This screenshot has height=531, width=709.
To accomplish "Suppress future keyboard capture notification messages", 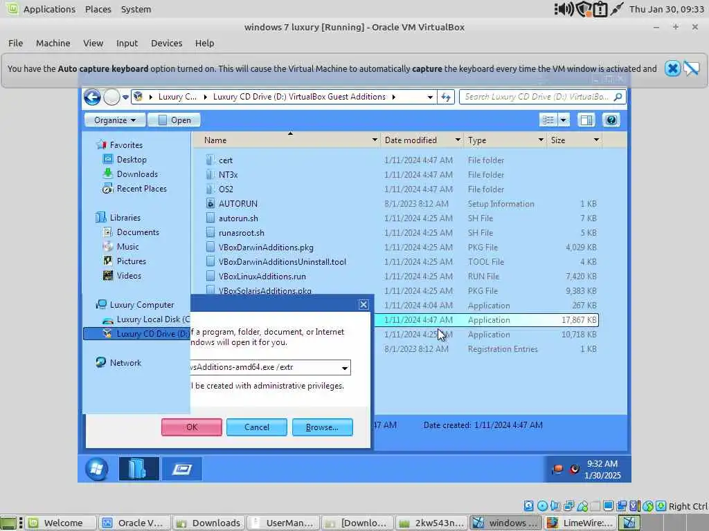I will click(x=692, y=68).
